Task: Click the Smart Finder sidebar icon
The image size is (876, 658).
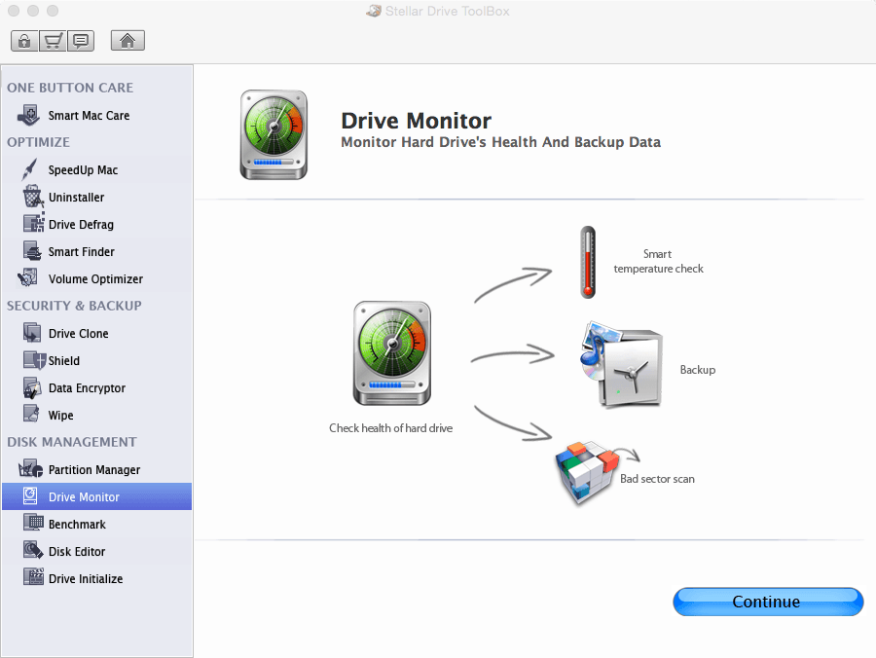Action: (x=32, y=251)
